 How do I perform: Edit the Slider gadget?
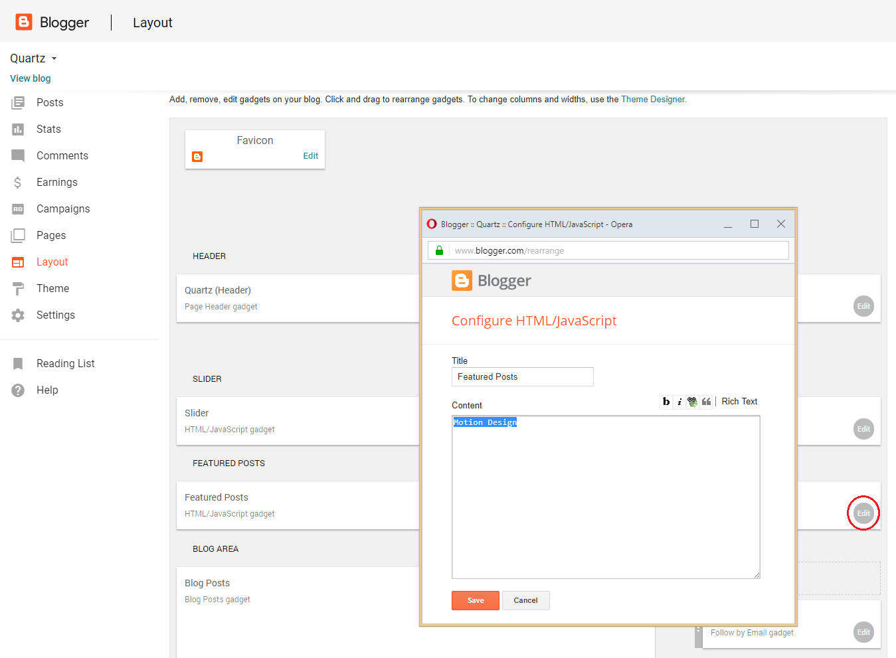point(863,429)
